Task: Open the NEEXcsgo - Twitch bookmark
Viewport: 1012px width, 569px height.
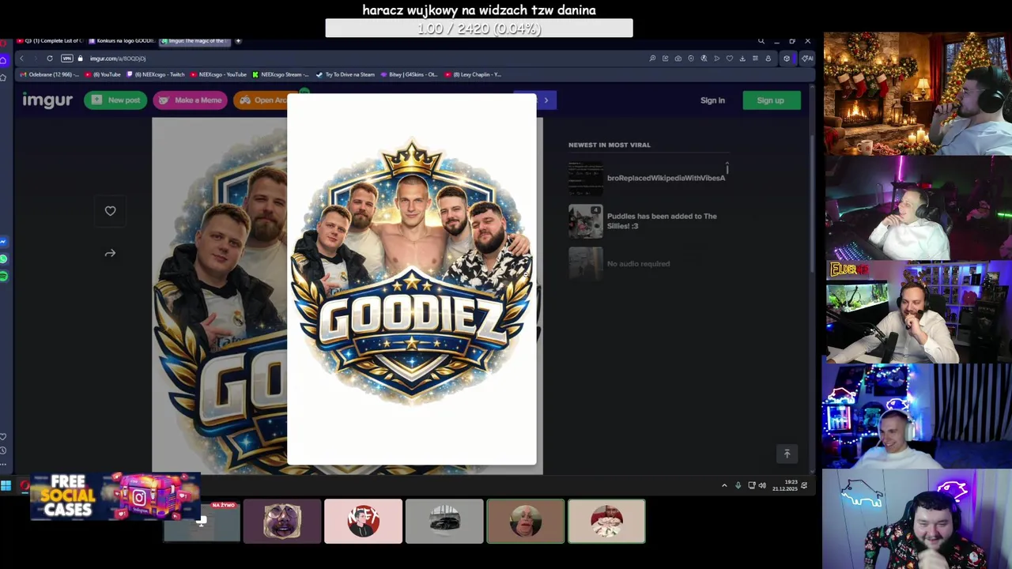Action: pos(156,74)
